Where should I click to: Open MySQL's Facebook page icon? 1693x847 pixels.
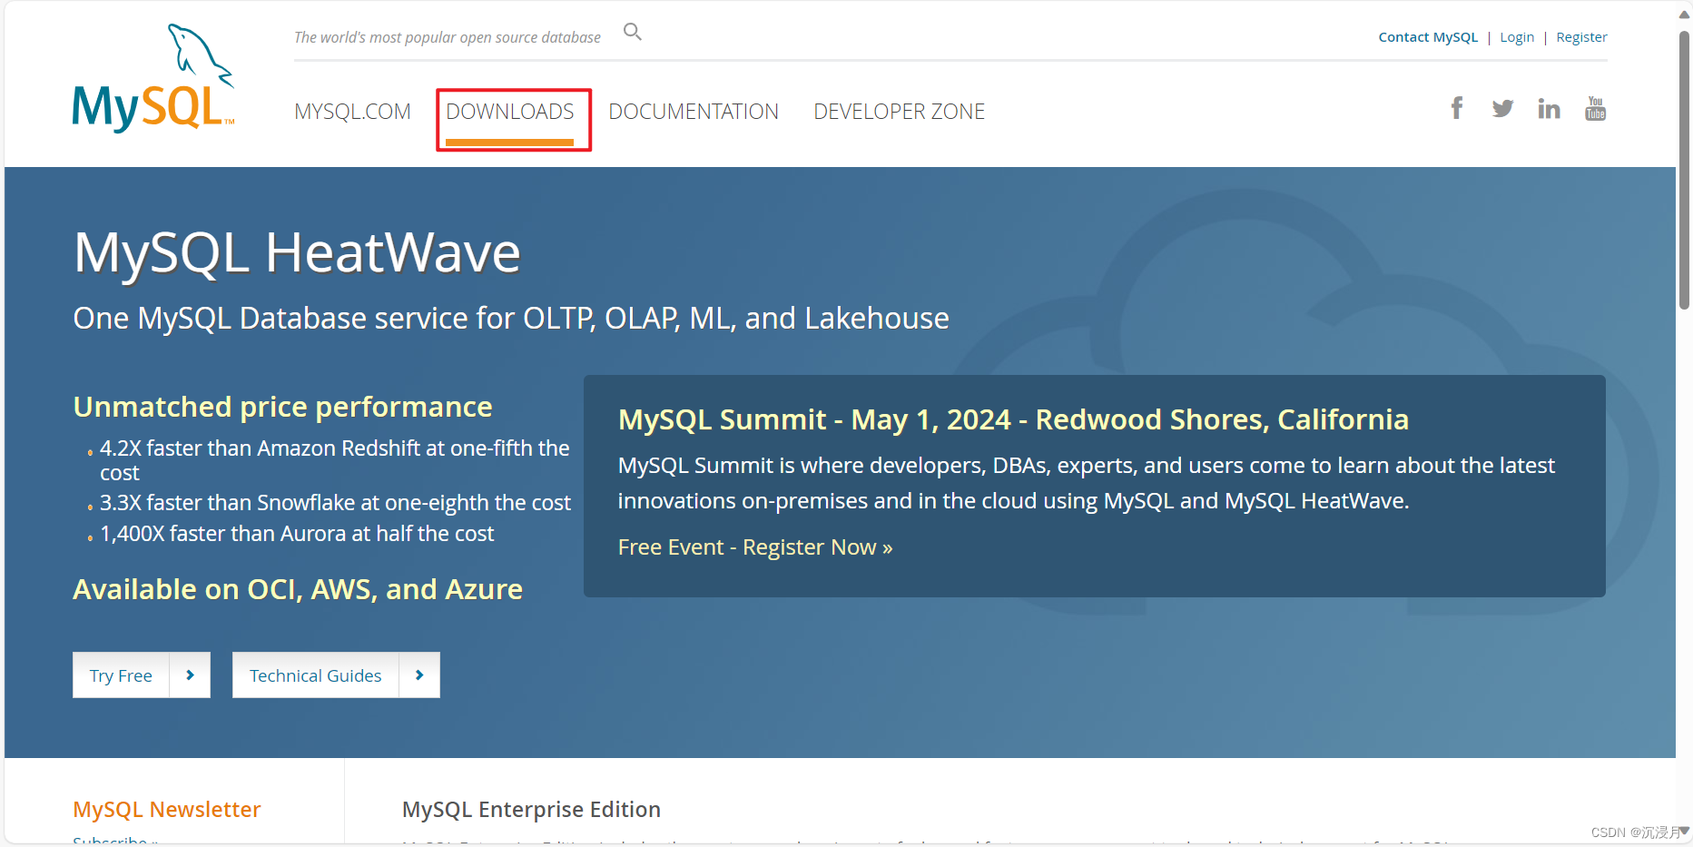(x=1457, y=108)
